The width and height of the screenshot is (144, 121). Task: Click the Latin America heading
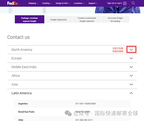tap(22, 93)
